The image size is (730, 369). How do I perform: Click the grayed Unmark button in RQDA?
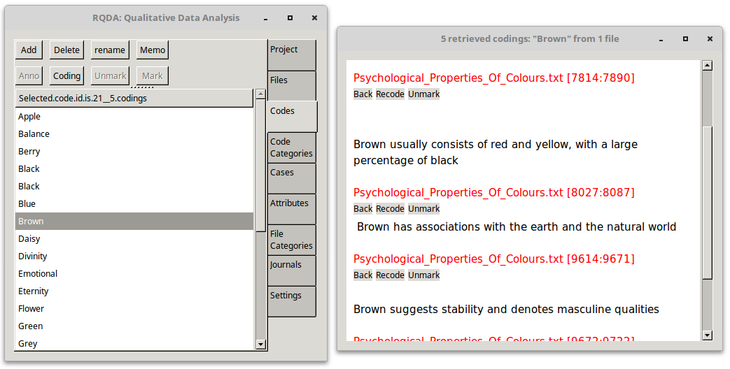(x=110, y=75)
